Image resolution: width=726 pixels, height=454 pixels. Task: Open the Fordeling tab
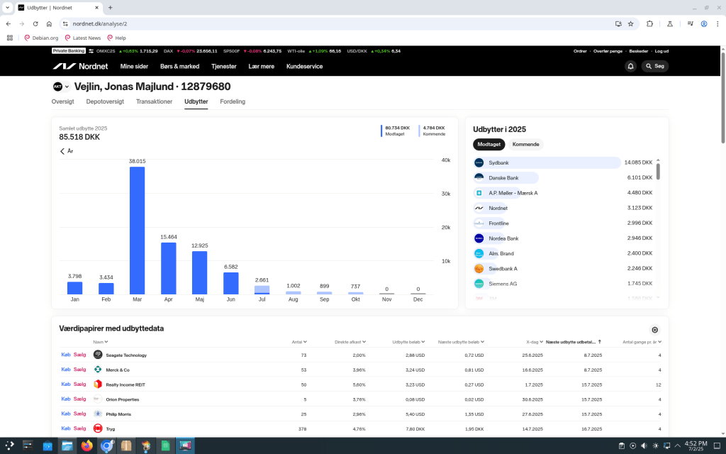233,101
